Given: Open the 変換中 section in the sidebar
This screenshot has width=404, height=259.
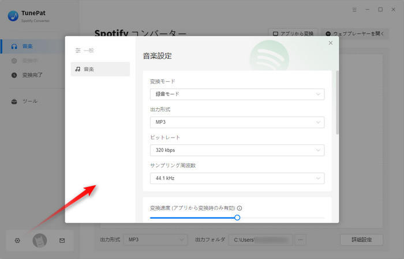Looking at the screenshot, I should 33,60.
